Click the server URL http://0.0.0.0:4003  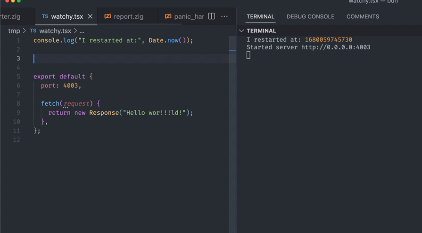pyautogui.click(x=336, y=47)
